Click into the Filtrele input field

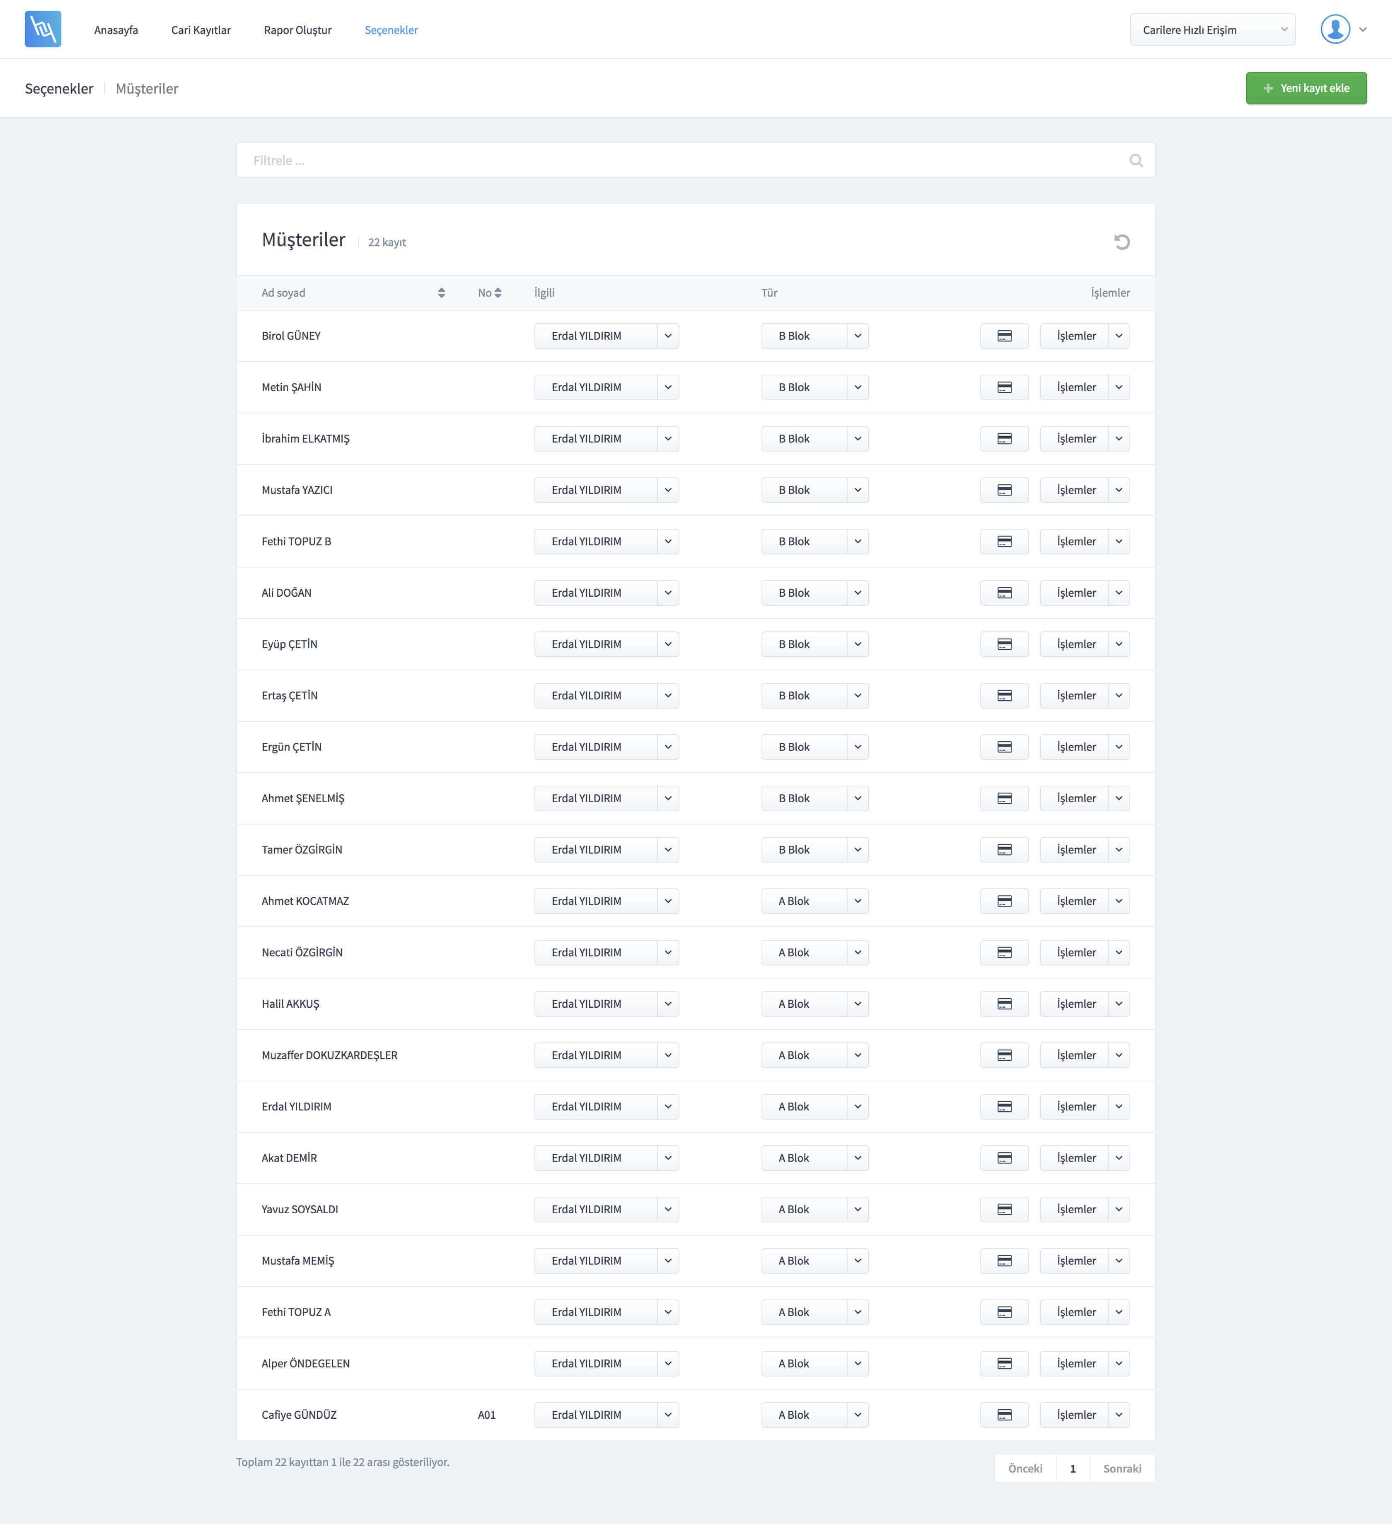[680, 160]
